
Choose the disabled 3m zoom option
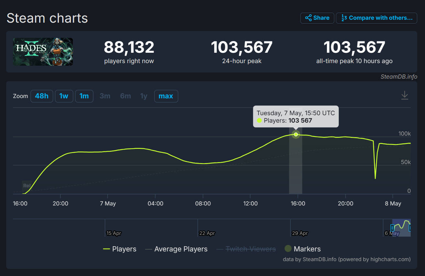[105, 96]
